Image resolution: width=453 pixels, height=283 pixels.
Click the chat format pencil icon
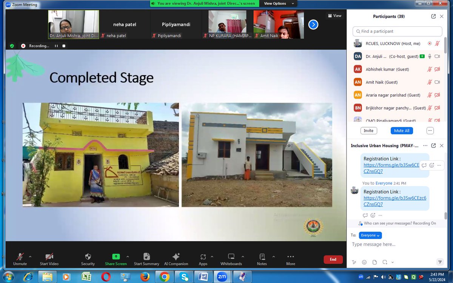click(x=354, y=262)
